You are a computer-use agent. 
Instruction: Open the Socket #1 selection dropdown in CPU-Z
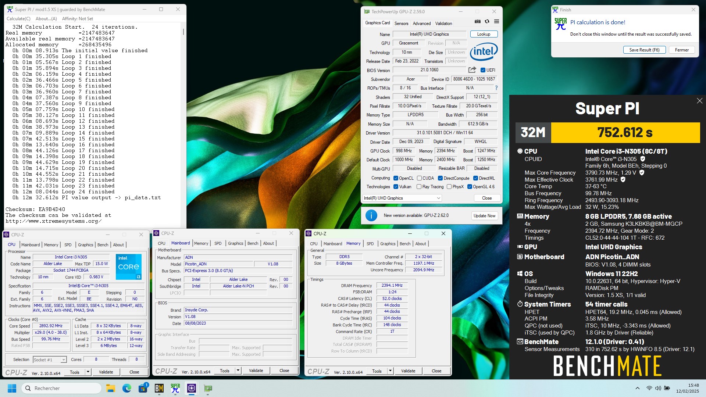50,360
